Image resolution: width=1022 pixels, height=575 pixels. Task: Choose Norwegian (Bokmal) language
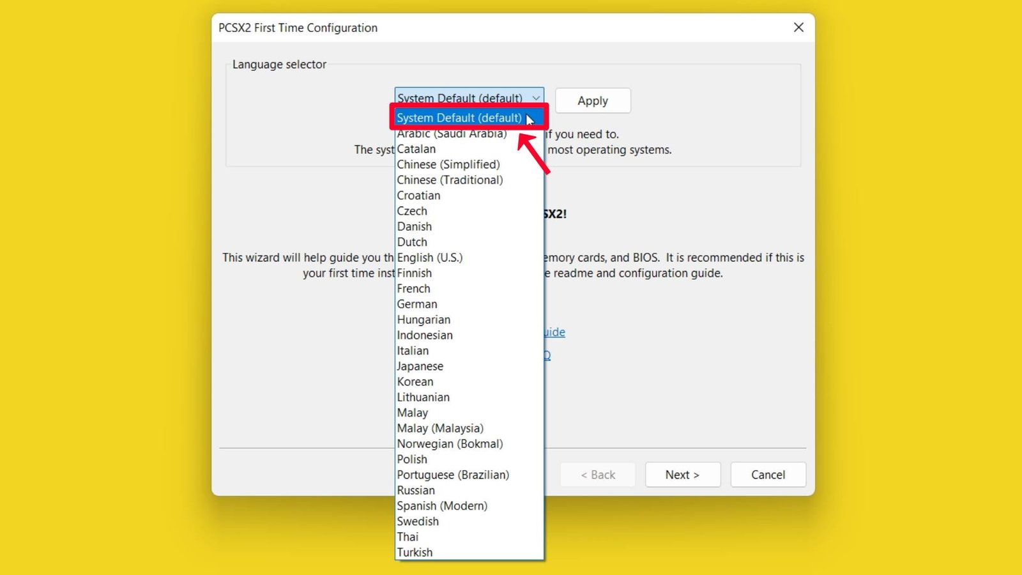(469, 444)
